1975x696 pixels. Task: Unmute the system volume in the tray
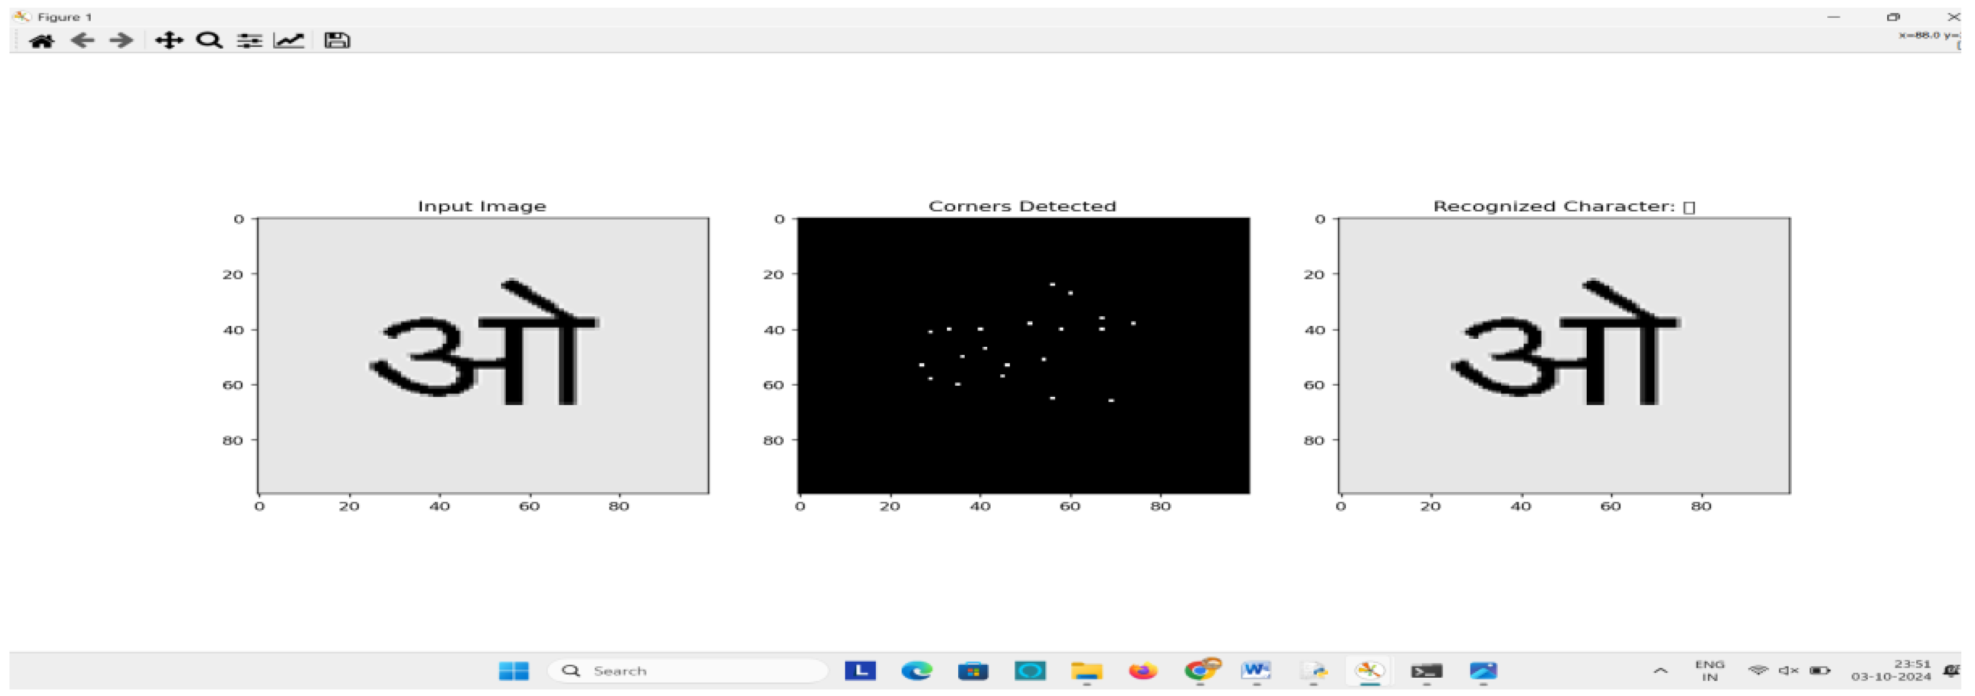(x=1787, y=670)
